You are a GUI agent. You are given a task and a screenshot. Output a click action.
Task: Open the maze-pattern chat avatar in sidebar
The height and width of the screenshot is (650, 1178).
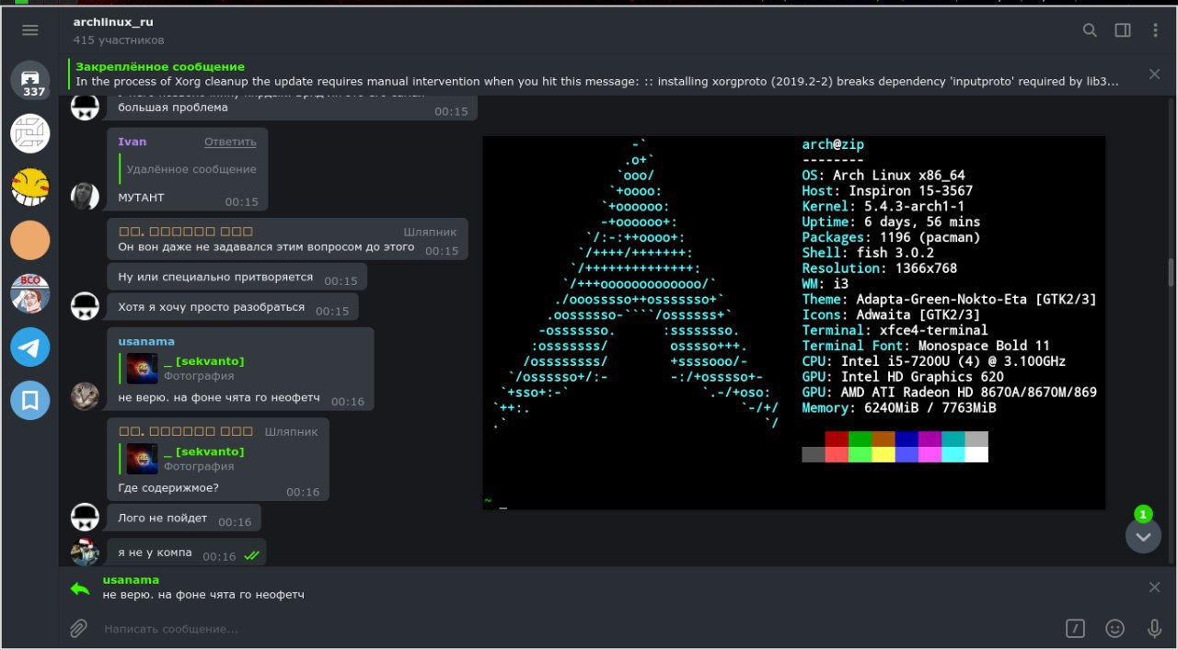(29, 134)
